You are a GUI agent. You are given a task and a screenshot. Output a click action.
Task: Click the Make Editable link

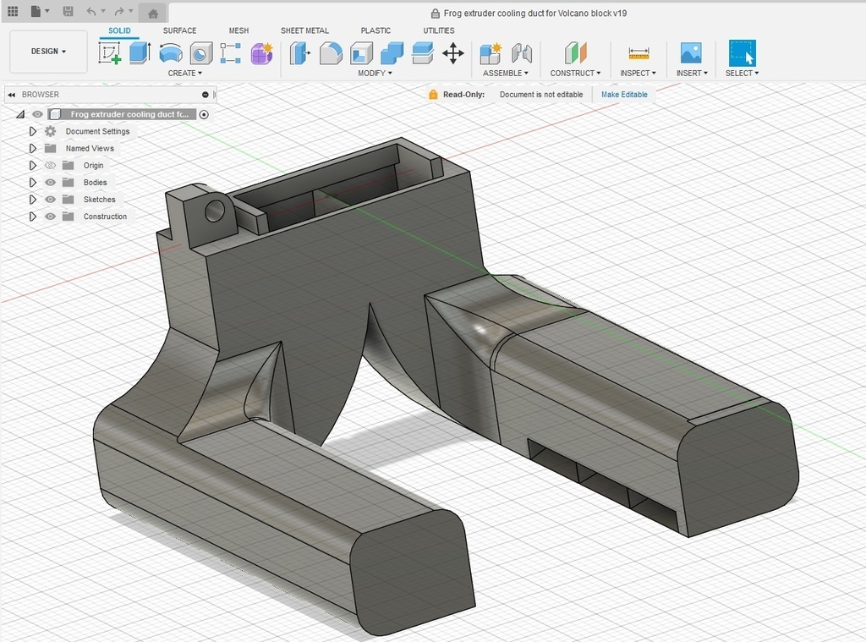tap(624, 95)
